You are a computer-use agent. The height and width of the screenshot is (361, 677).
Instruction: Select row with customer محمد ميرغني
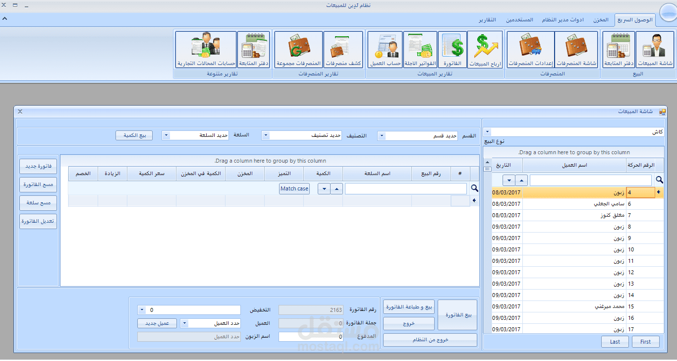578,306
